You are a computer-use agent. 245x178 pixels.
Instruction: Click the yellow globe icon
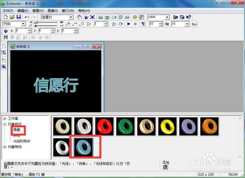tap(135, 17)
